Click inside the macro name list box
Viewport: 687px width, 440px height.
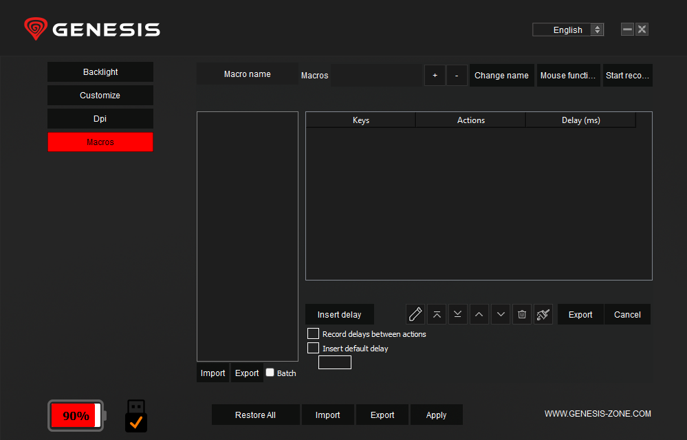click(x=248, y=236)
